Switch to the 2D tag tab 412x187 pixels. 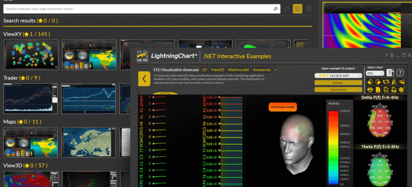[x=205, y=70]
